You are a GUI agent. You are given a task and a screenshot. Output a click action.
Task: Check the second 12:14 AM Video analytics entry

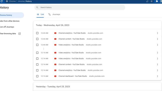tap(37, 58)
